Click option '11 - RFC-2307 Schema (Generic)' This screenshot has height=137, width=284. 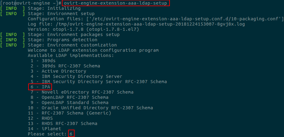(x=70, y=113)
